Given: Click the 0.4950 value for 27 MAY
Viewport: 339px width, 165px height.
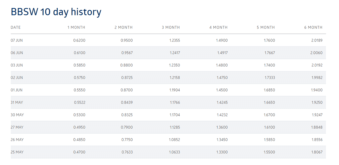Looking at the screenshot, I should pyautogui.click(x=79, y=127).
